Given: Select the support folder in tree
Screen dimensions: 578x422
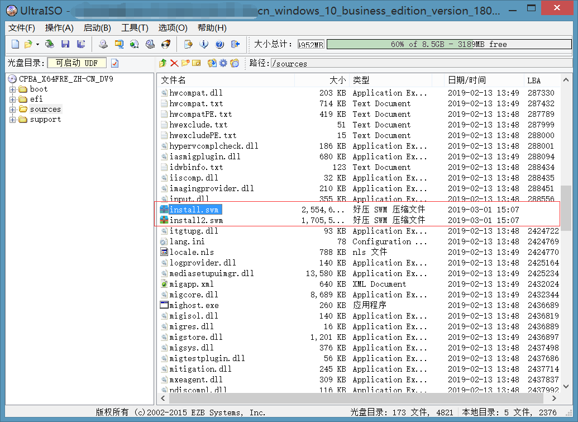Looking at the screenshot, I should pos(45,119).
